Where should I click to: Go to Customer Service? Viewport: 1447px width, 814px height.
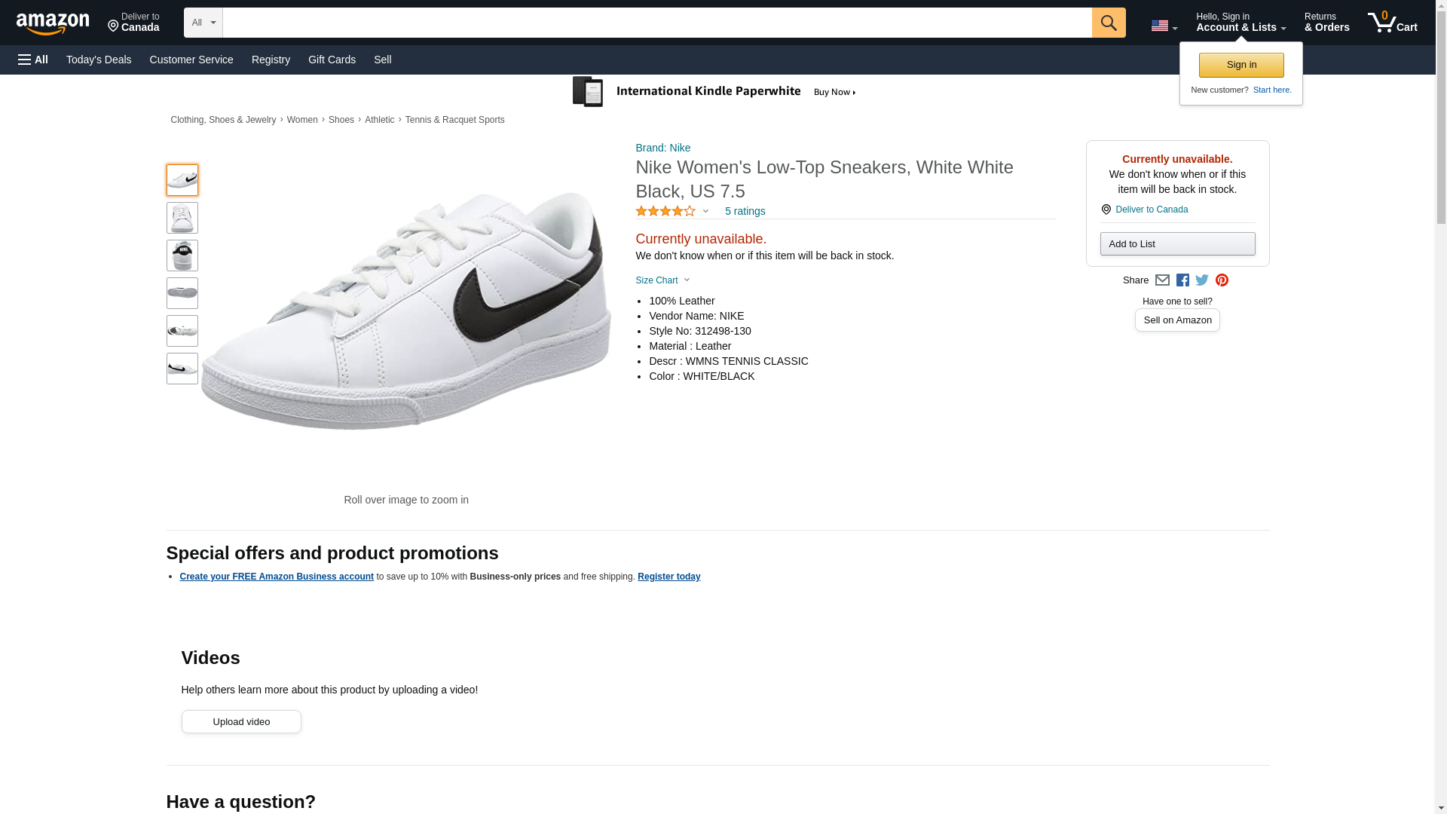tap(191, 60)
